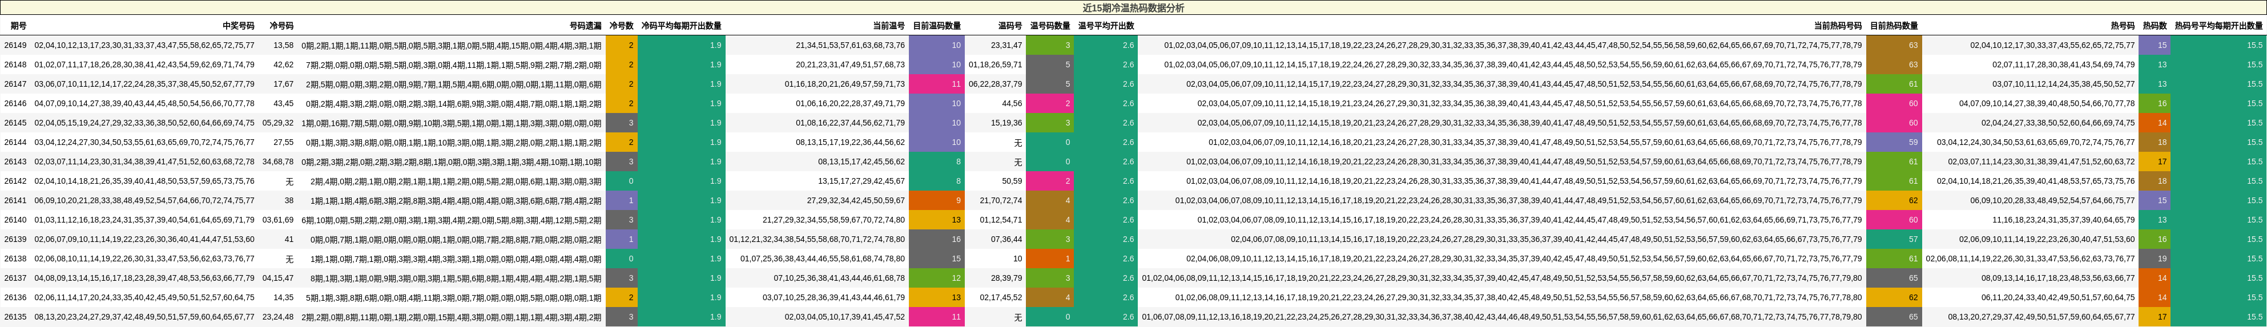This screenshot has width=2267, height=327.
Task: Select period number 26137
Action: (15, 278)
